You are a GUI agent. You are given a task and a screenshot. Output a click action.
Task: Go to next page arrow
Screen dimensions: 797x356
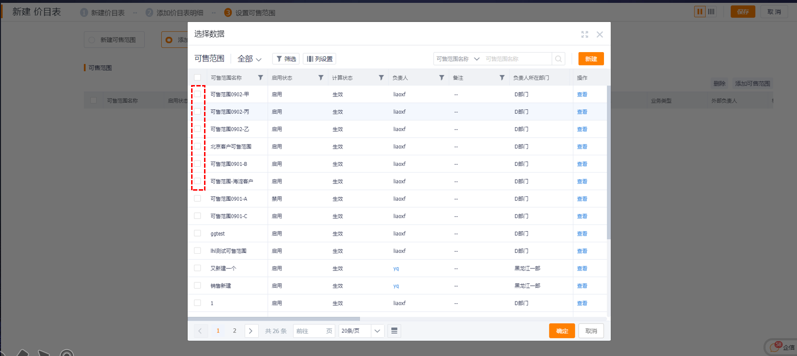(250, 331)
